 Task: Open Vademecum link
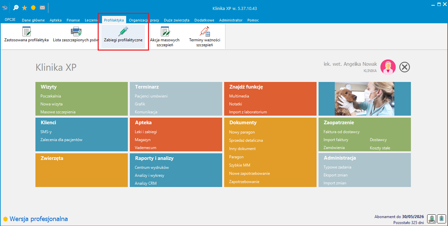coord(145,148)
